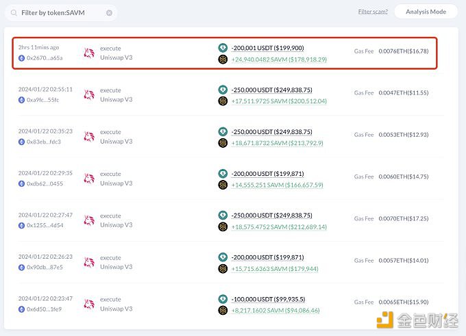The height and width of the screenshot is (336, 466).
Task: Click Uniswap unicorn logo in 2hrs 11mins ago row
Action: [x=89, y=53]
